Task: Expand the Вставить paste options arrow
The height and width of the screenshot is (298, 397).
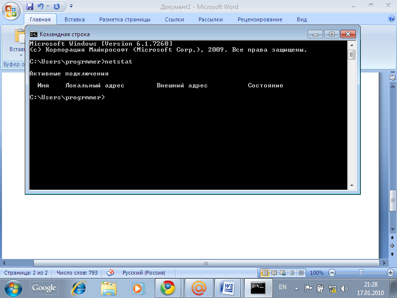Action: tap(21, 56)
